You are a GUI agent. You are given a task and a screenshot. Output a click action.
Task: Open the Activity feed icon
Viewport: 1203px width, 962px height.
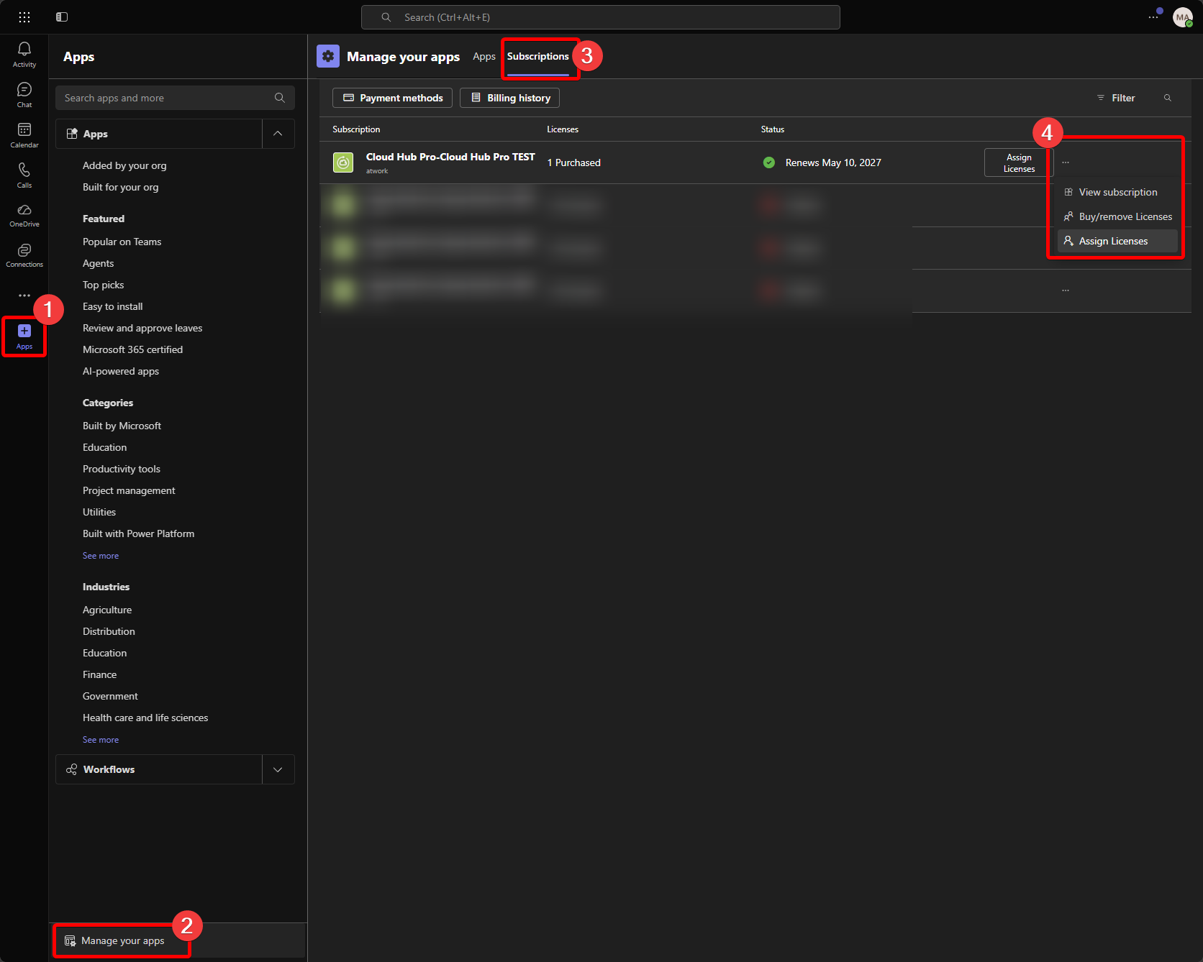24,55
